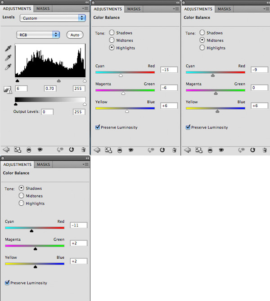
Task: Click view previous state icon in Levels panel
Action: 60,150
